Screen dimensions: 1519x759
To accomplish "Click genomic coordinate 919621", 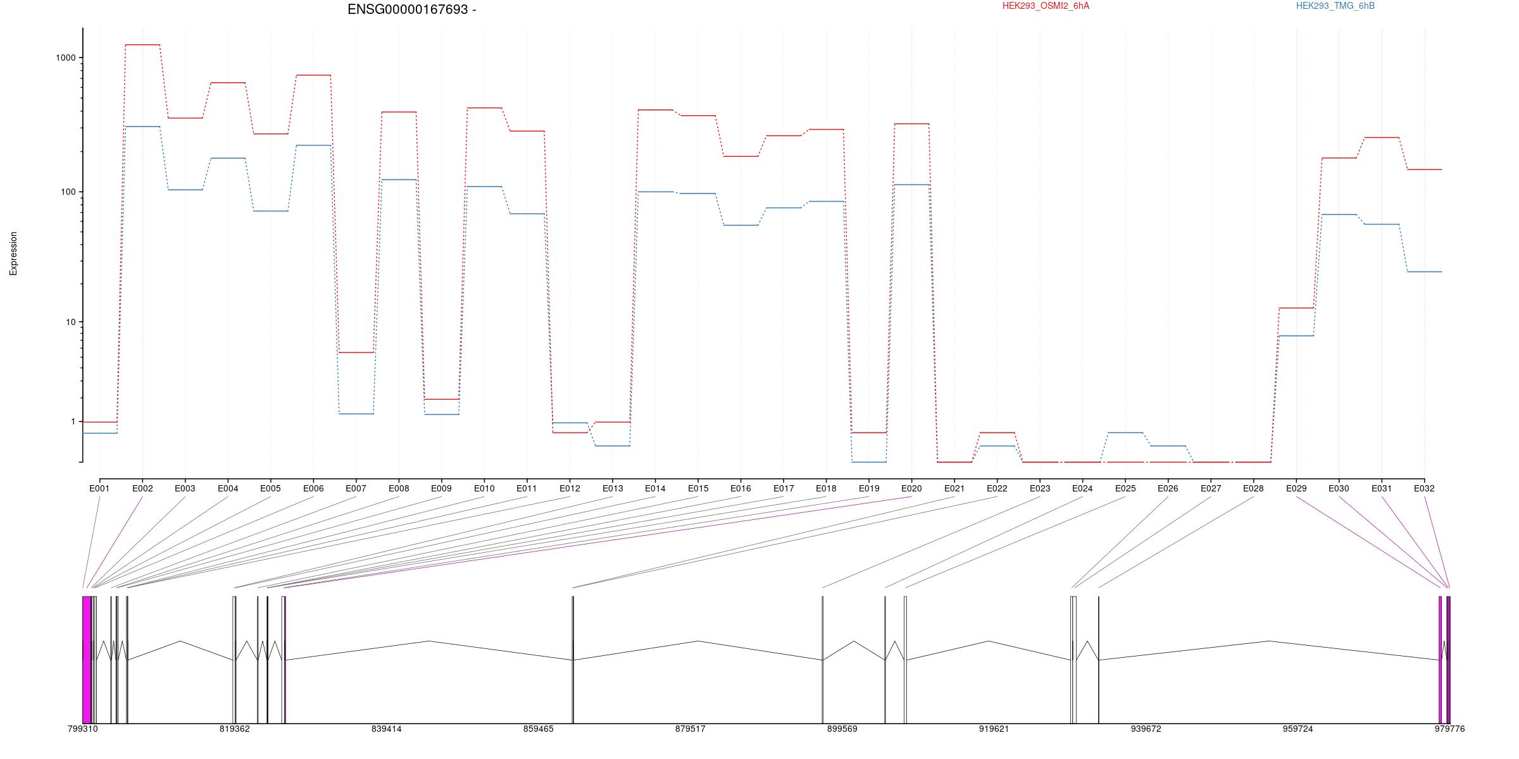I will 994,729.
